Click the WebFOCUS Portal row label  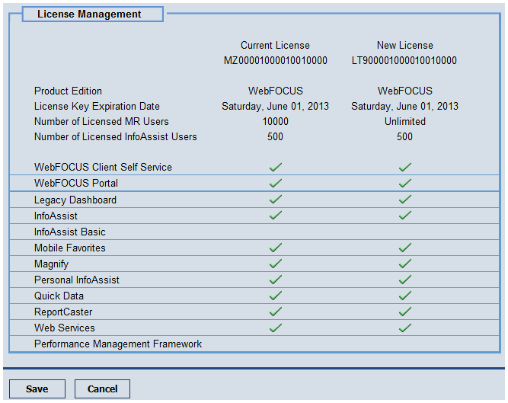tap(76, 183)
